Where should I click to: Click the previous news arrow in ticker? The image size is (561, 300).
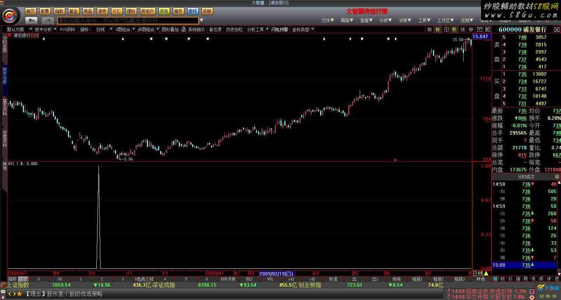(x=10, y=294)
